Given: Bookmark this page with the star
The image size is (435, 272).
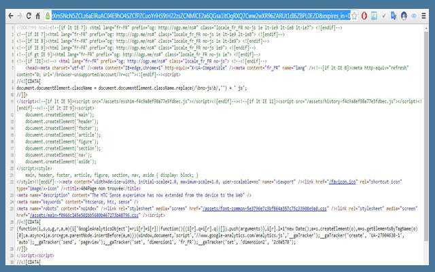Looking at the screenshot, I should 354,16.
